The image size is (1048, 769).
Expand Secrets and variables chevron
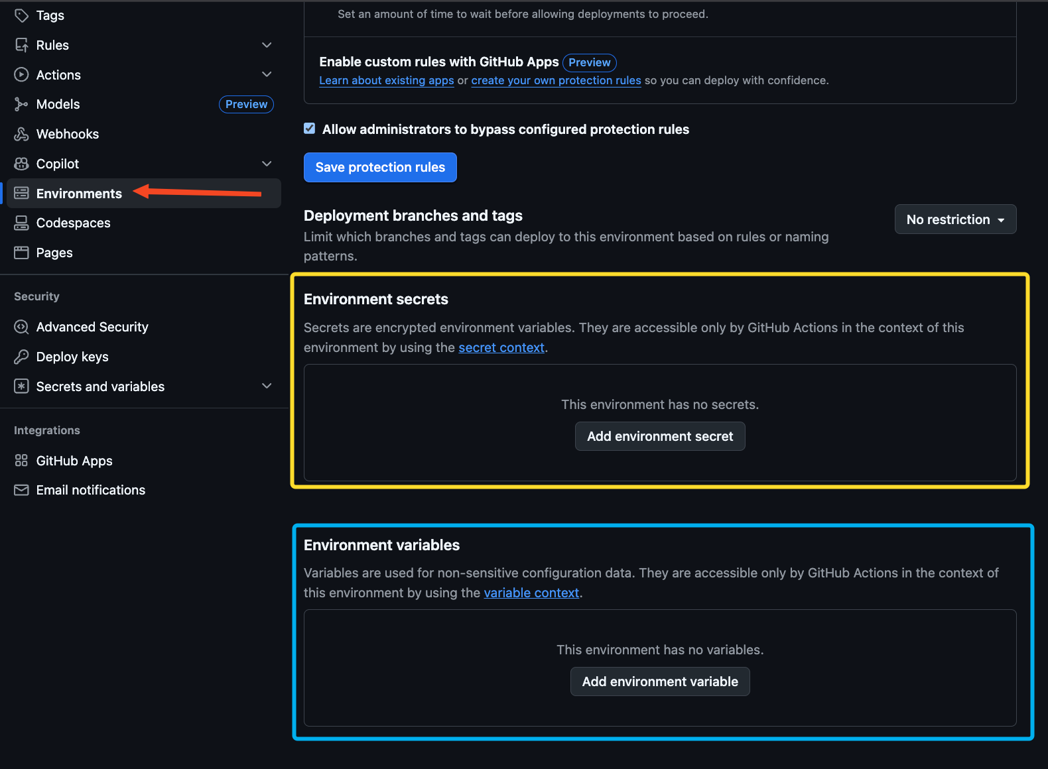[x=267, y=386]
